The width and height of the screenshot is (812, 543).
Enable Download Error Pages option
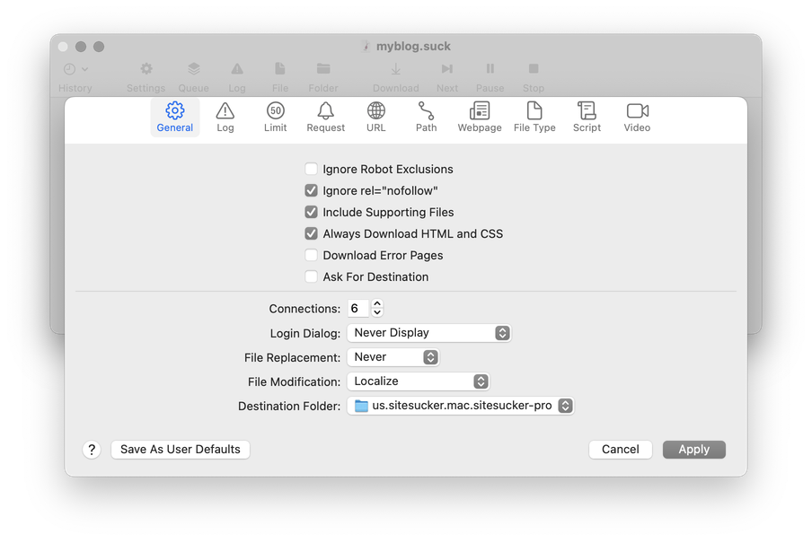pos(312,255)
